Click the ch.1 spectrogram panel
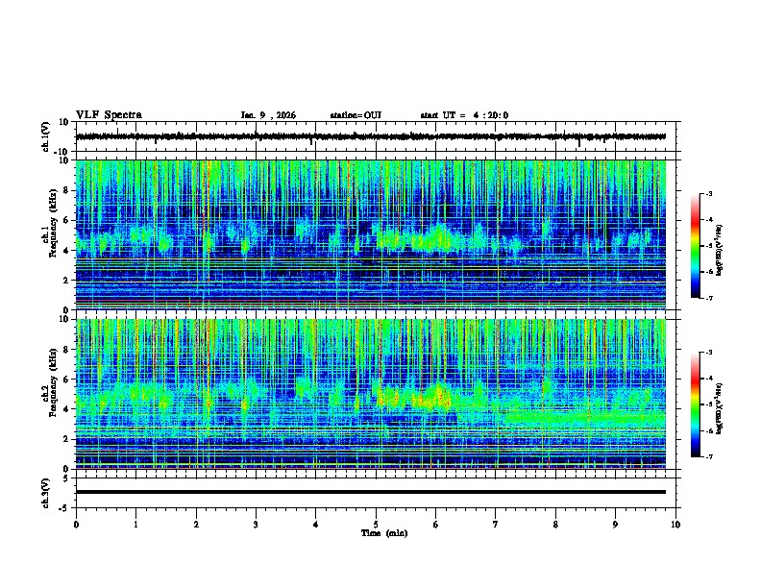761x588 pixels. tap(370, 234)
